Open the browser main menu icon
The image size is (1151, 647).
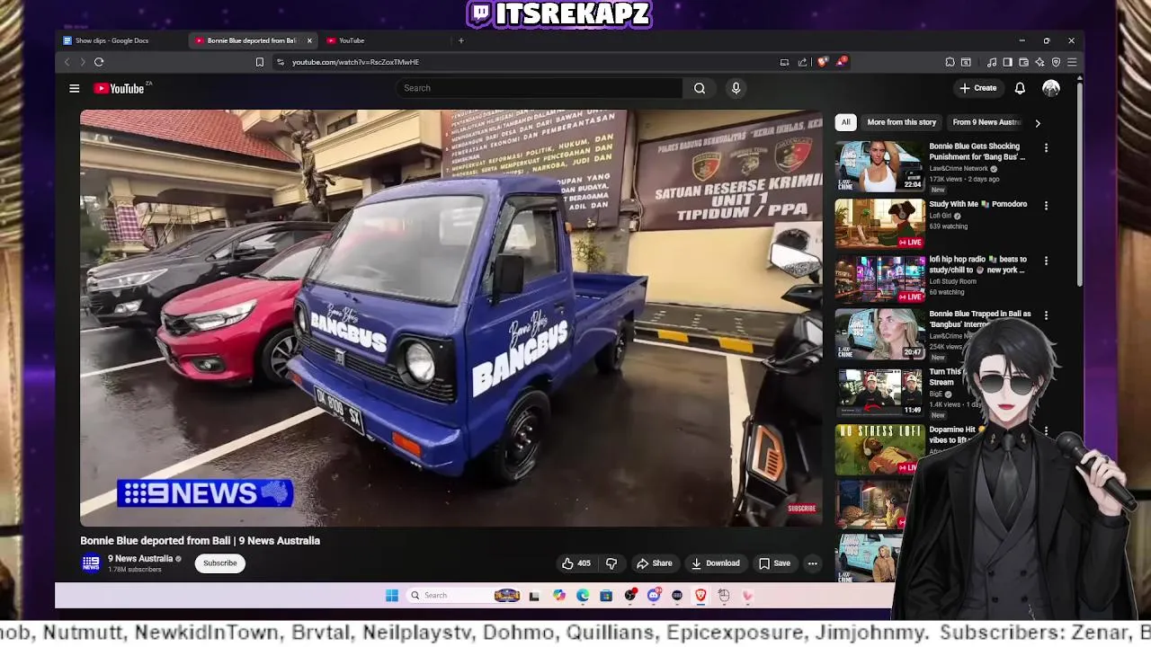1072,62
